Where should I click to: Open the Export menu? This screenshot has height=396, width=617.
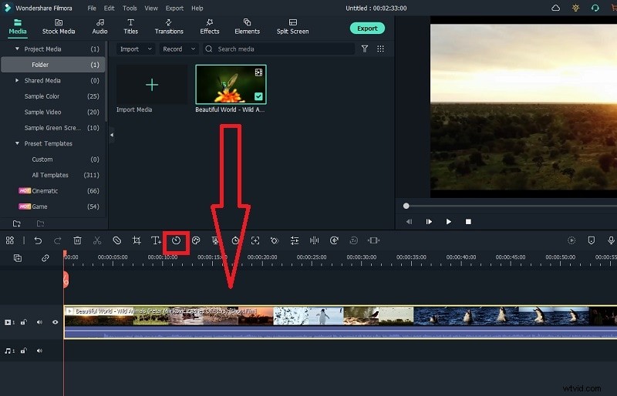174,8
